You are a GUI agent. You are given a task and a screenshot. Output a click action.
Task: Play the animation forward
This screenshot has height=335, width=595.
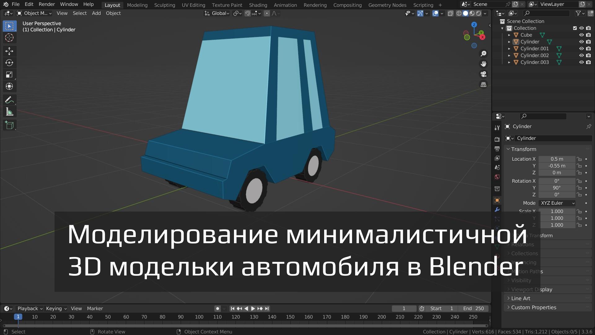pyautogui.click(x=253, y=308)
